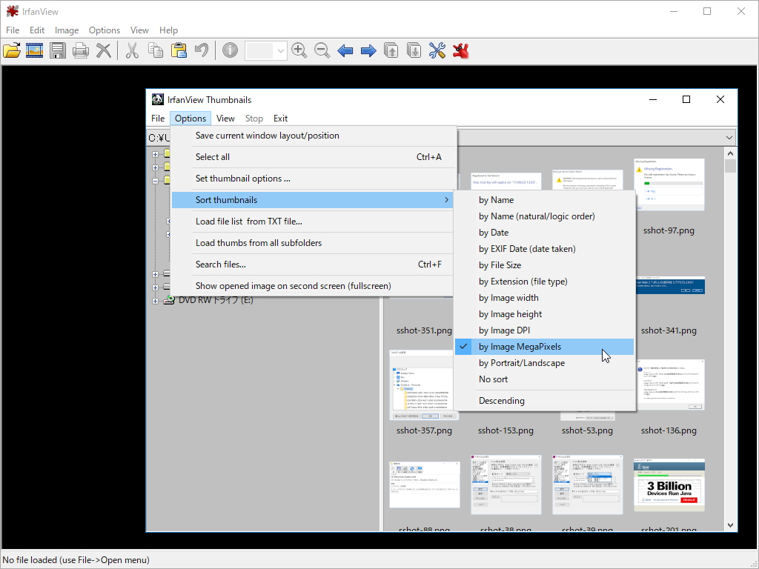Viewport: 759px width, 569px height.
Task: Click the Print icon in toolbar
Action: point(80,50)
